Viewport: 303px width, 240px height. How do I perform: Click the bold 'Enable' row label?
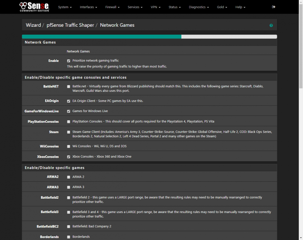click(x=54, y=61)
